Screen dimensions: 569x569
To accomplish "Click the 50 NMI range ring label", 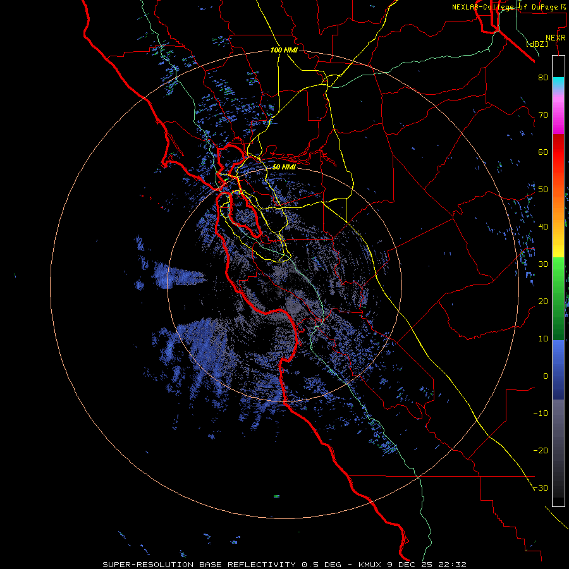I will pos(284,167).
